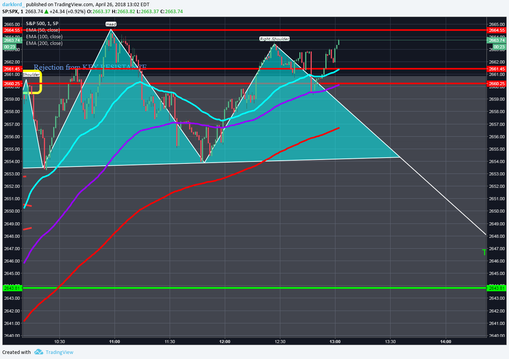Click the green up-arrow beside +24.34
Screen dimensions: 509x359
pos(47,12)
